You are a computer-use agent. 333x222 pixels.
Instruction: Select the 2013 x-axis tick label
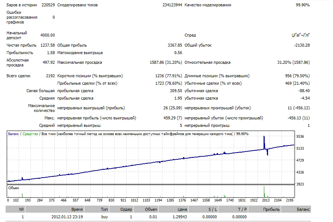266,200
